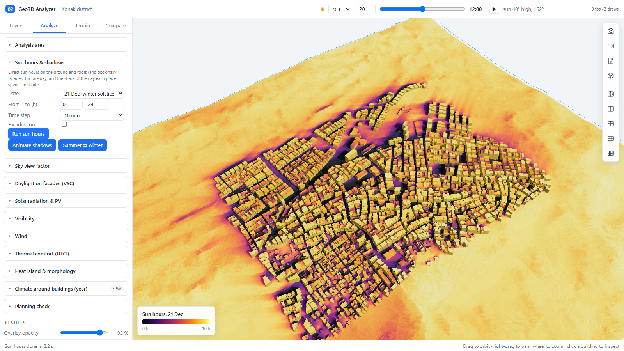Open the month dropdown showing Oct
Image resolution: width=624 pixels, height=351 pixels.
(340, 9)
